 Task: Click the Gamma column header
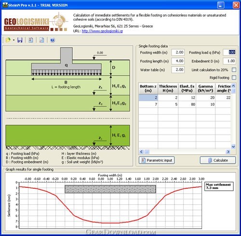pyautogui.click(x=205, y=89)
